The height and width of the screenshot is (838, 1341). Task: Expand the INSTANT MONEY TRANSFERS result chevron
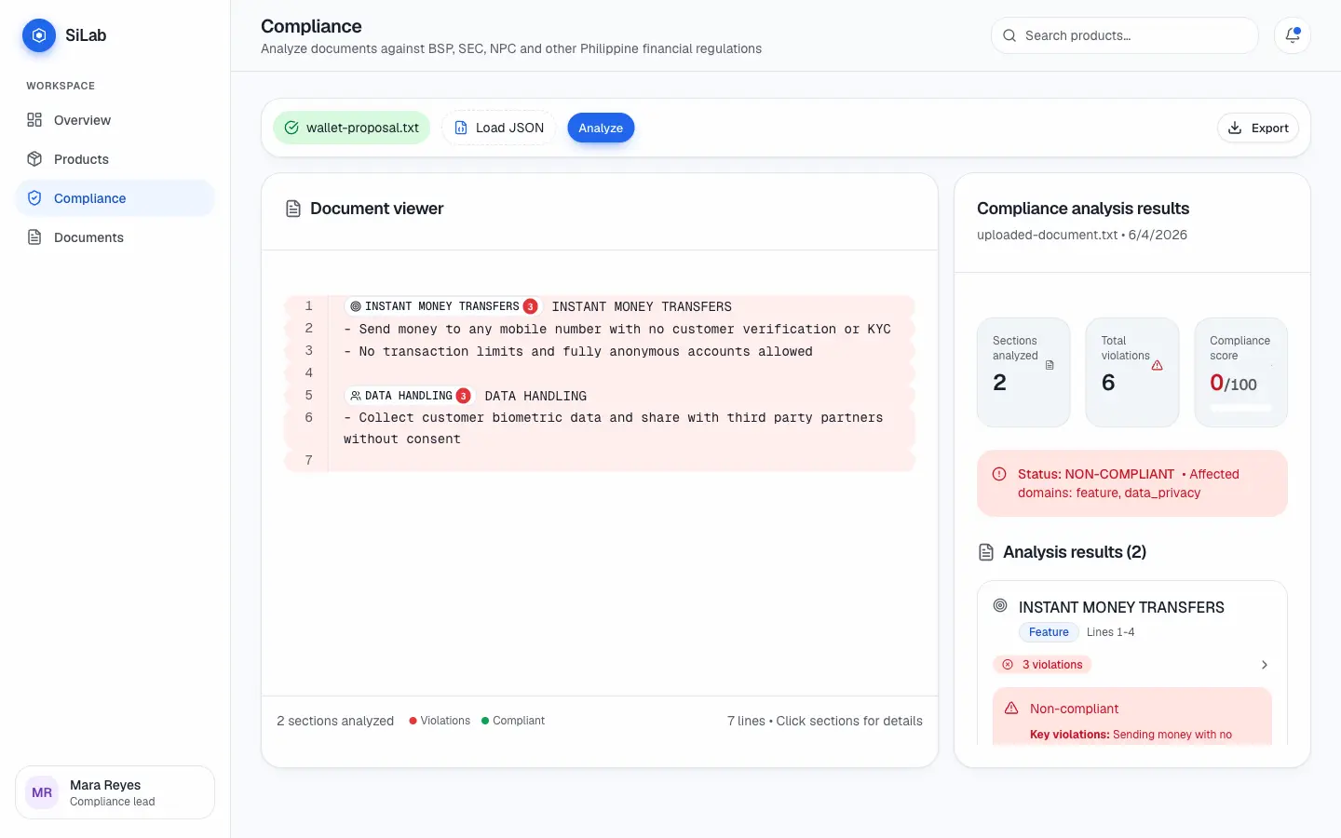1265,665
